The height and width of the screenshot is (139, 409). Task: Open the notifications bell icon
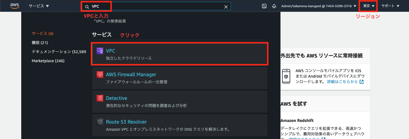(274, 6)
